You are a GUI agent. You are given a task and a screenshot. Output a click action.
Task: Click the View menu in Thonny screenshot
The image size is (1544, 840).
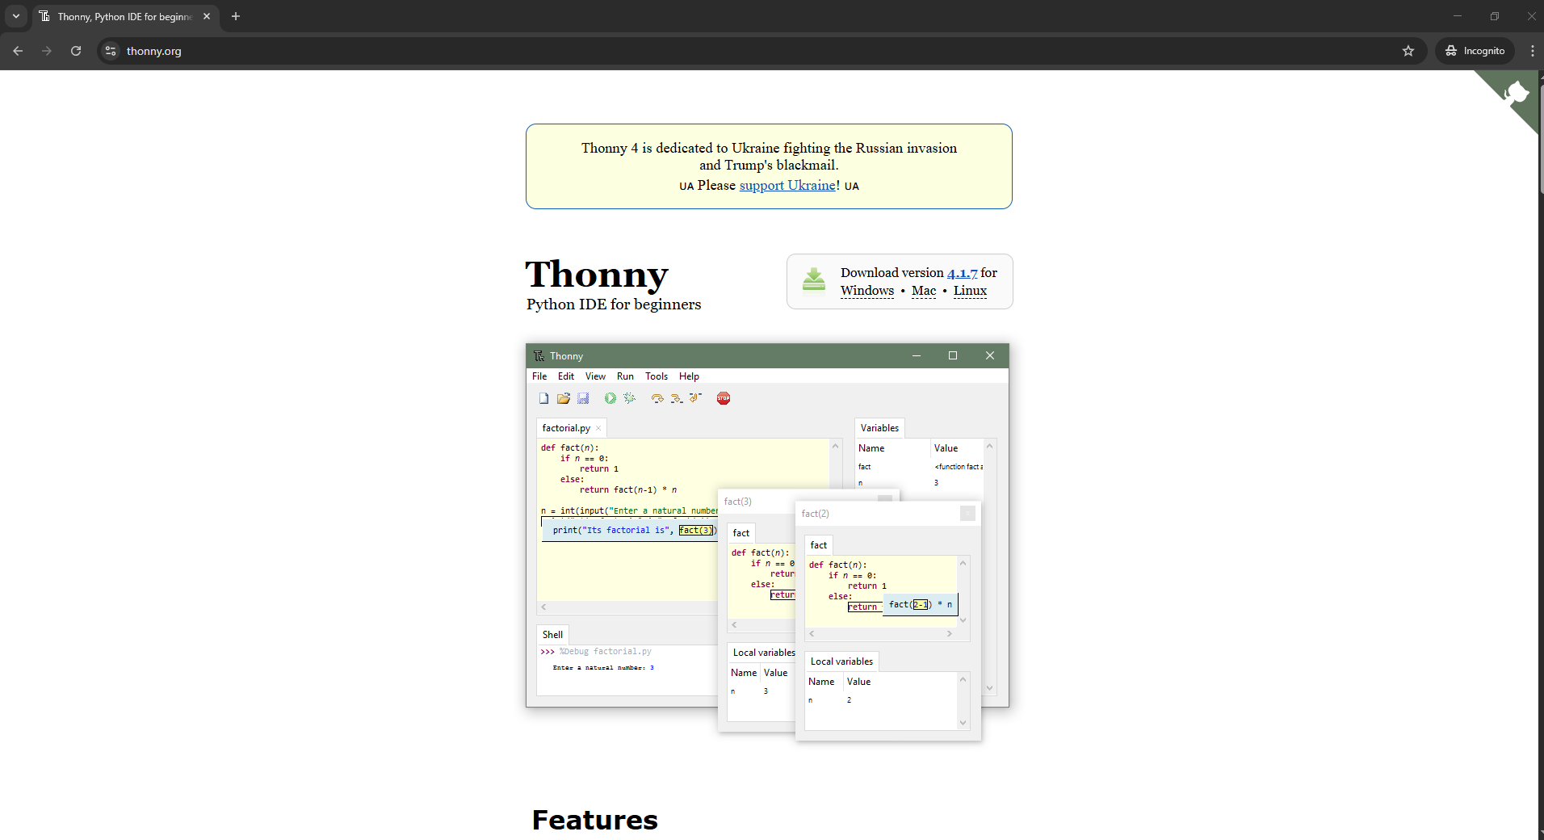[x=595, y=376]
